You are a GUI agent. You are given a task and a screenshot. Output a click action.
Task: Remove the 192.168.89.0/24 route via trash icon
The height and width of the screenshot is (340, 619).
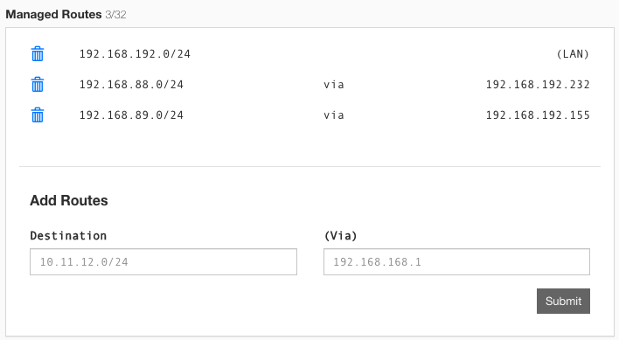coord(38,115)
